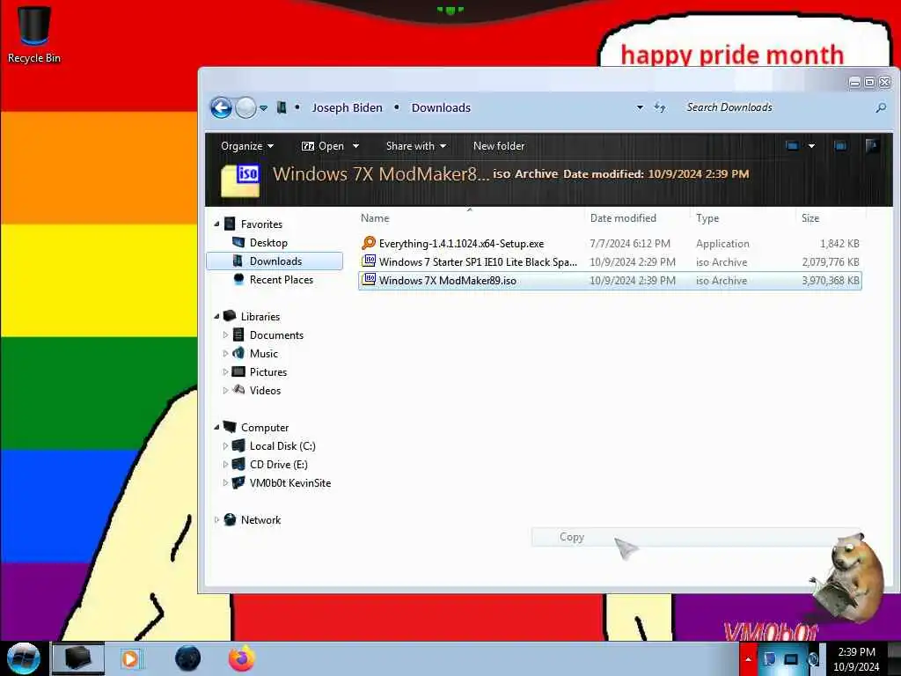Image resolution: width=901 pixels, height=676 pixels.
Task: Toggle the preview pane
Action: pyautogui.click(x=840, y=146)
